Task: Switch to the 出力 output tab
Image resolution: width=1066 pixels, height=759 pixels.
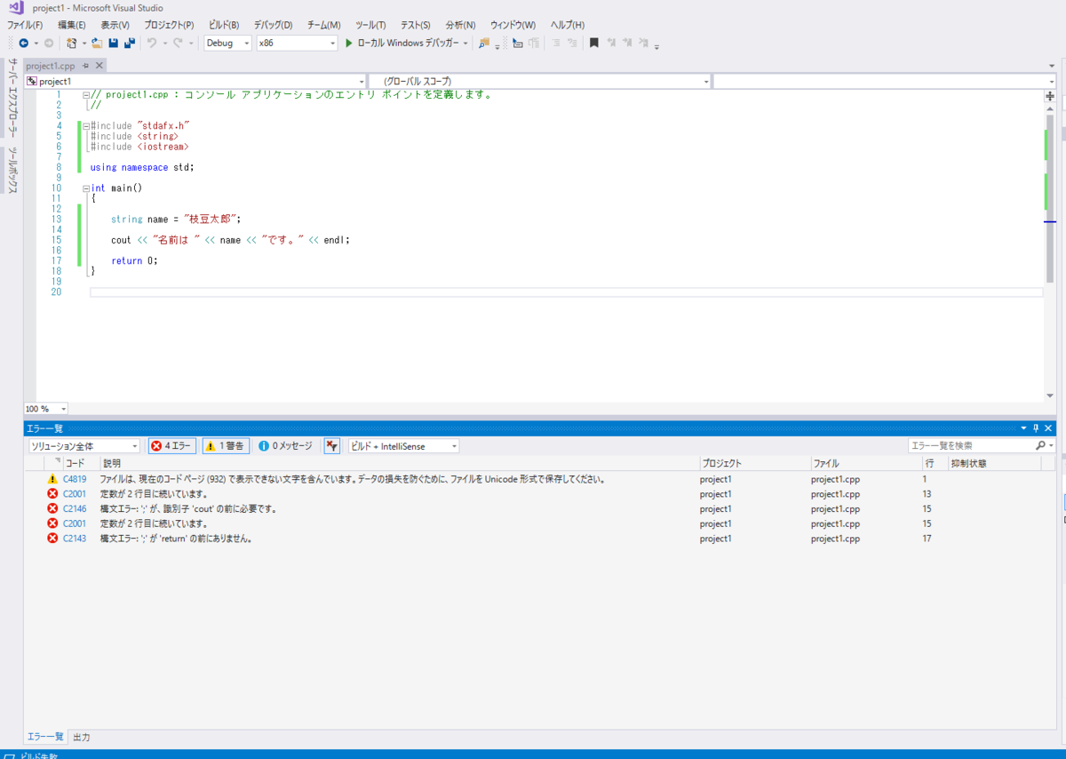Action: tap(81, 737)
